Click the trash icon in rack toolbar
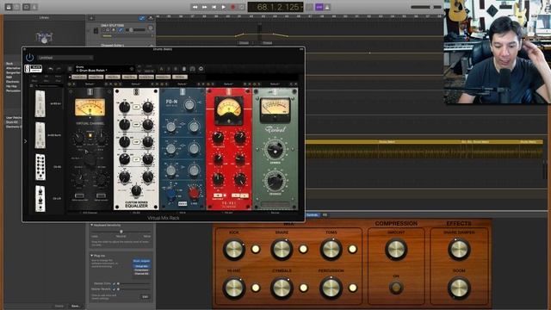This screenshot has height=310, width=551. pyautogui.click(x=184, y=69)
